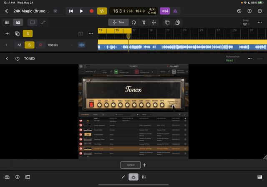Viewport: 267px width, 187px height.
Task: Select the Loop tool icon
Action: coord(133,22)
